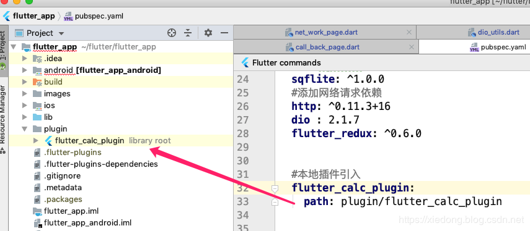Screen dimensions: 530x231
Task: Toggle fold marker beside line 33
Action: pos(275,202)
